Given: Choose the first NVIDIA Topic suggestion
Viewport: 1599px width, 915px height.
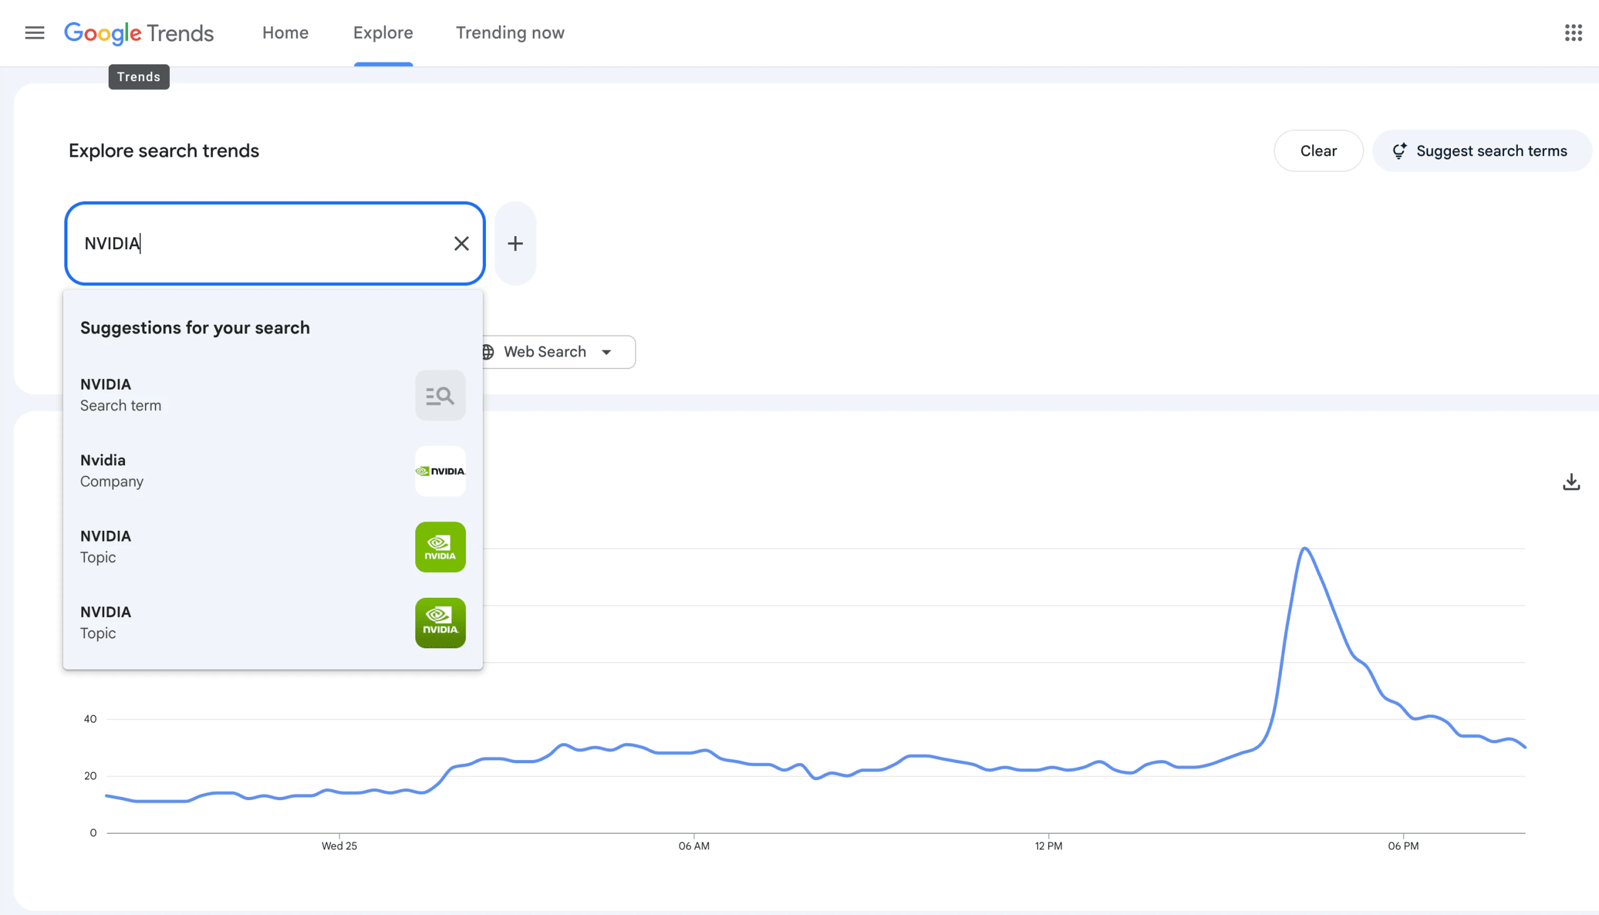Looking at the screenshot, I should 220,546.
